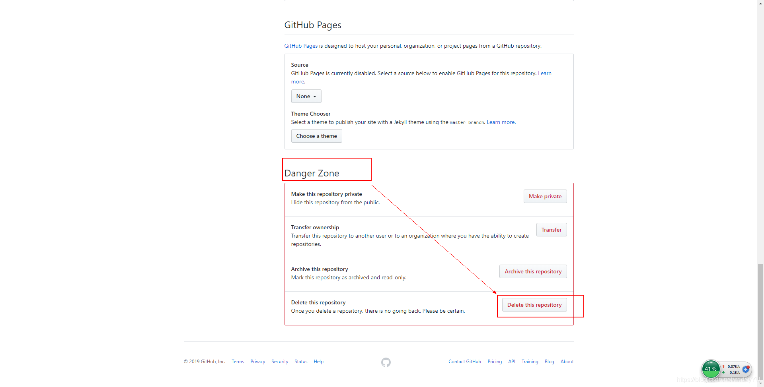Click the Choose a theme button
Viewport: 764px width, 387px height.
(316, 136)
